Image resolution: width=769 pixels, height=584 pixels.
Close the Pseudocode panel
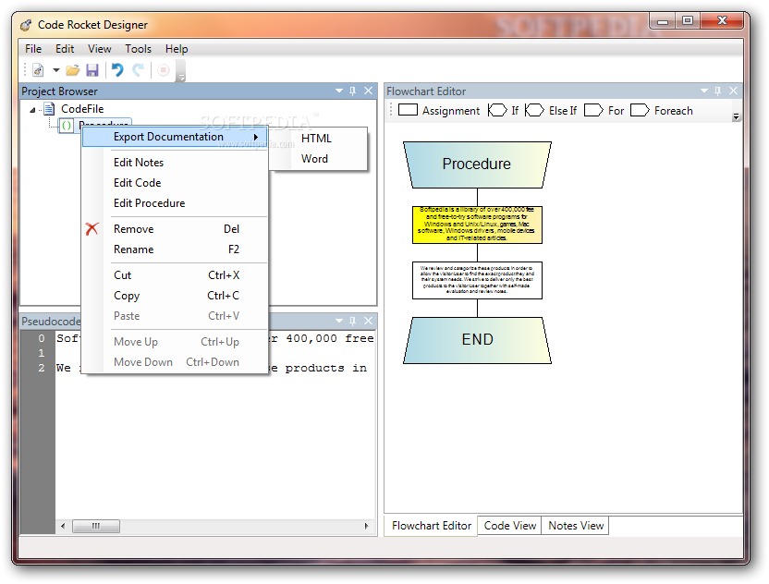368,321
